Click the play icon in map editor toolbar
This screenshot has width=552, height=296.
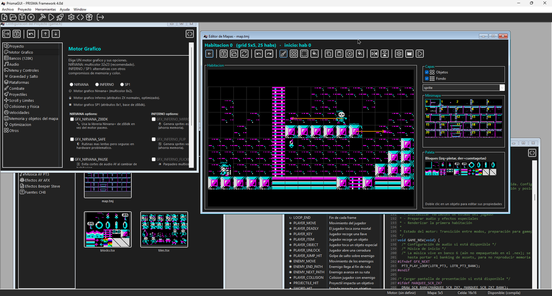(420, 54)
